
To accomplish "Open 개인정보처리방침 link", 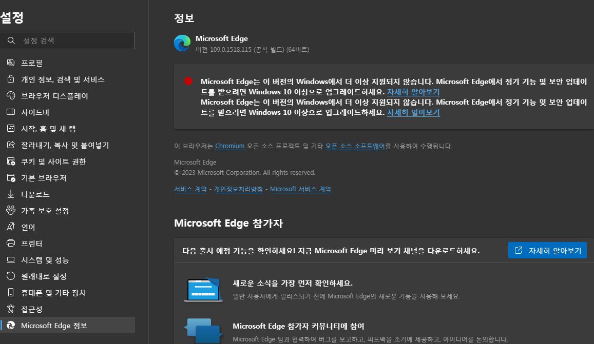I will pyautogui.click(x=238, y=189).
